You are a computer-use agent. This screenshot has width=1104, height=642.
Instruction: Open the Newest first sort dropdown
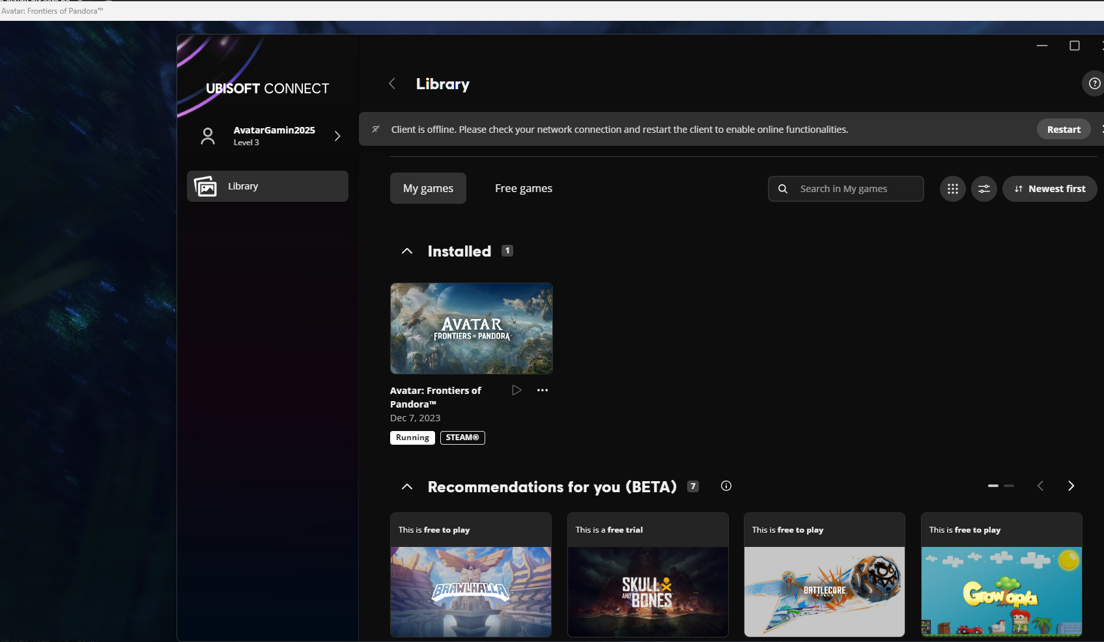pos(1049,189)
